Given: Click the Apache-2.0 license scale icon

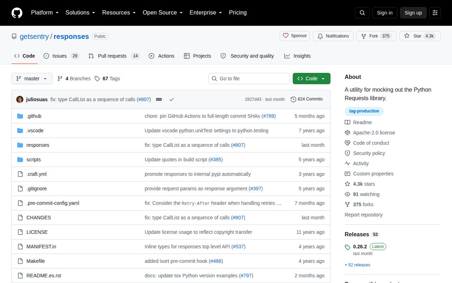Looking at the screenshot, I should pyautogui.click(x=347, y=133).
